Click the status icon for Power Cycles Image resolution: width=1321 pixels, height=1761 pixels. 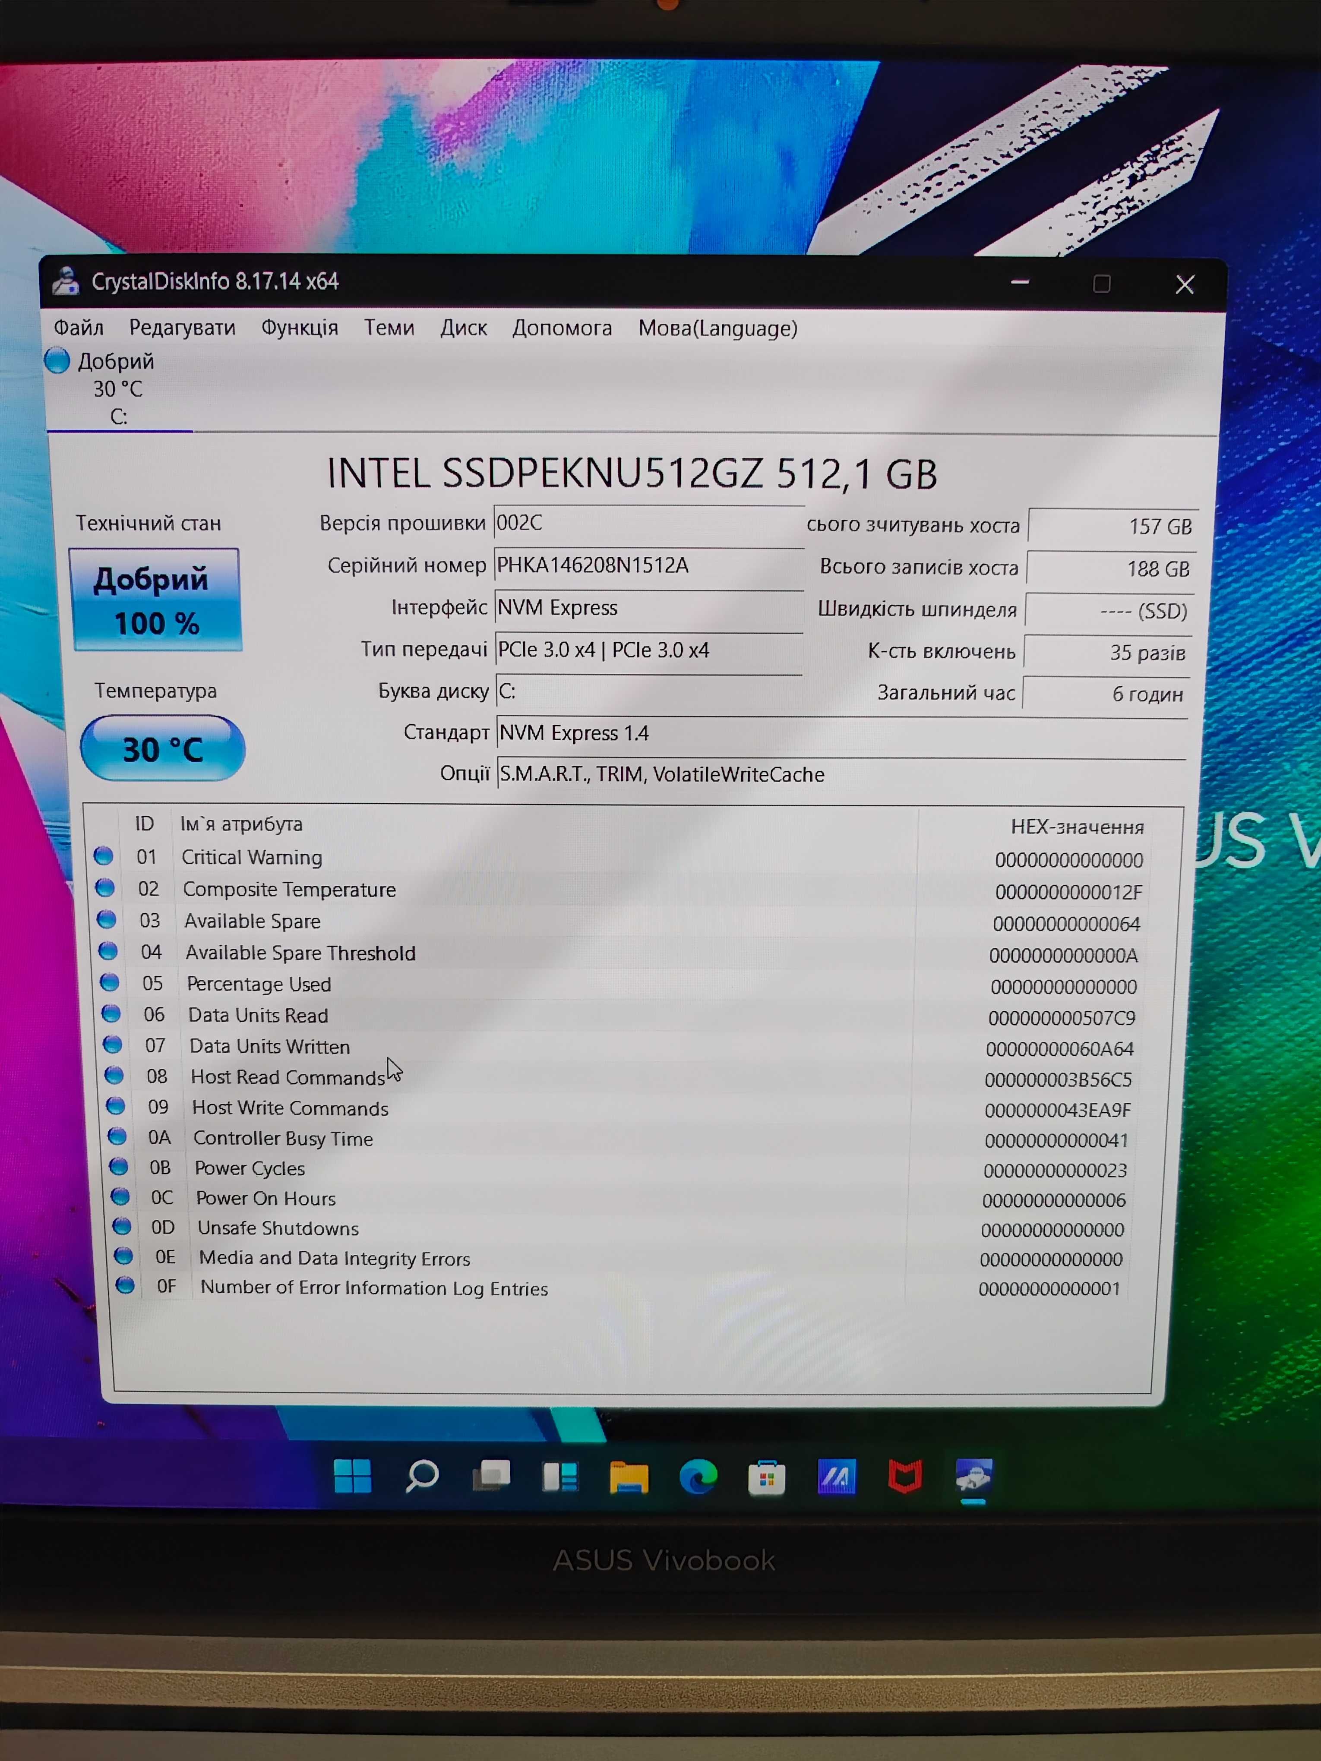pyautogui.click(x=119, y=1166)
